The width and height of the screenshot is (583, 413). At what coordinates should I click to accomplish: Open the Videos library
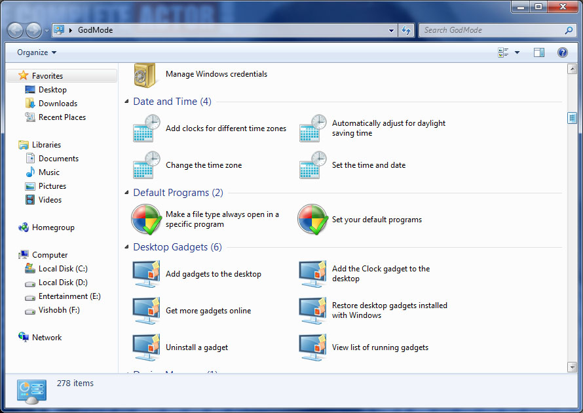(x=50, y=200)
